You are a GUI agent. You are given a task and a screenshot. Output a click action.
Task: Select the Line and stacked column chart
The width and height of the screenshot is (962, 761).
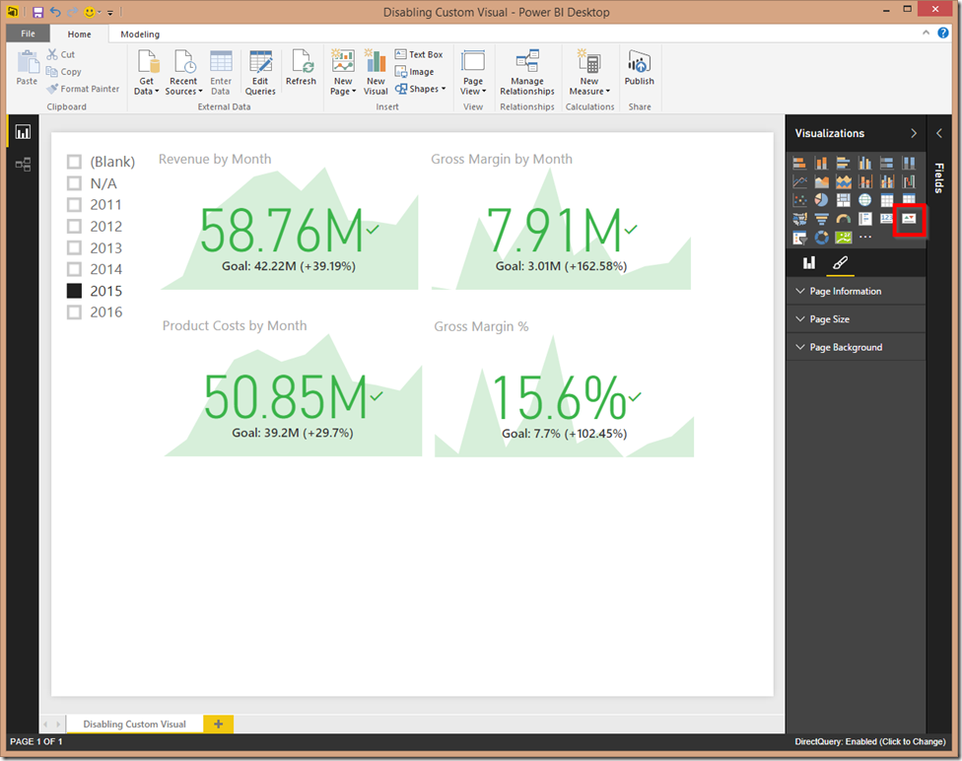pos(865,181)
